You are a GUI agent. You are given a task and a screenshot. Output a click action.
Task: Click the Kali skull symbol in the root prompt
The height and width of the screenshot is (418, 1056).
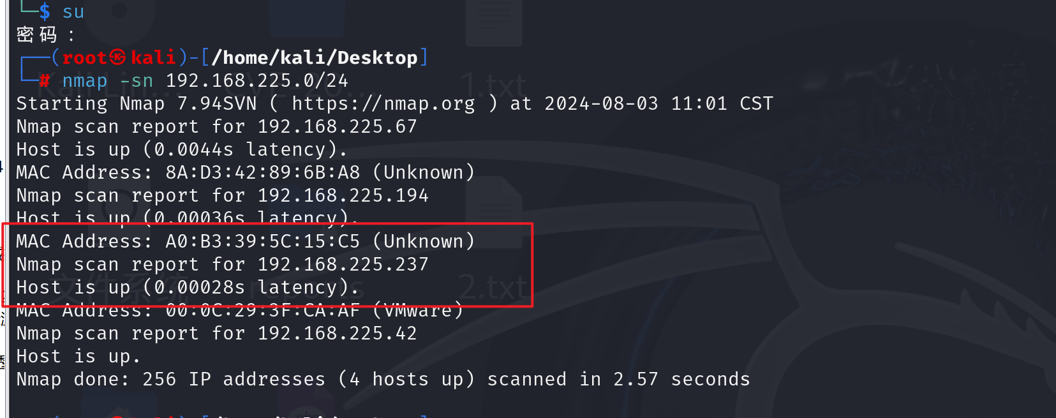[117, 57]
